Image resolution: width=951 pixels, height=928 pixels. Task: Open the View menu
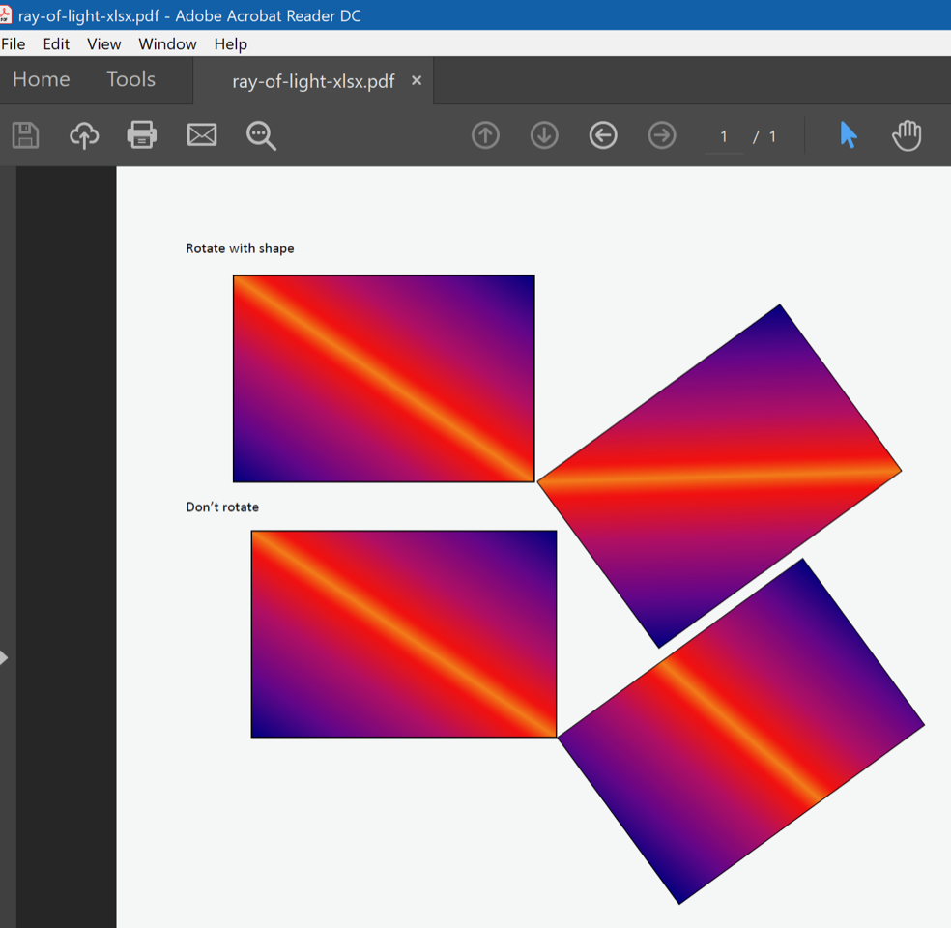[x=103, y=44]
